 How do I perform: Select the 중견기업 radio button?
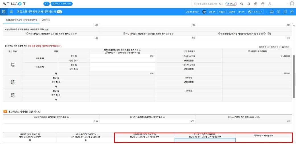(x=269, y=47)
